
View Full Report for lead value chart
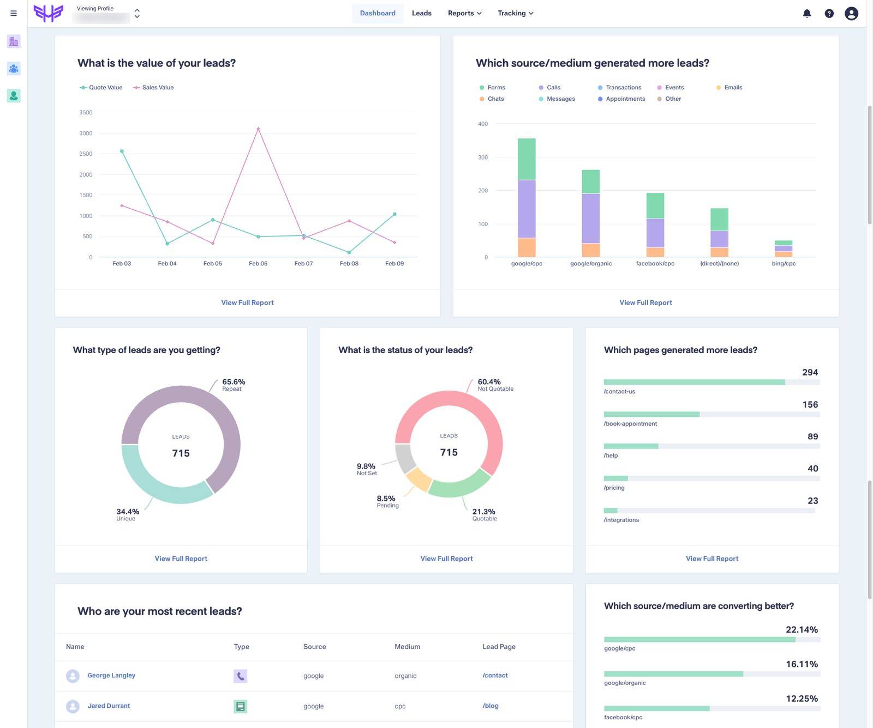[x=247, y=302]
